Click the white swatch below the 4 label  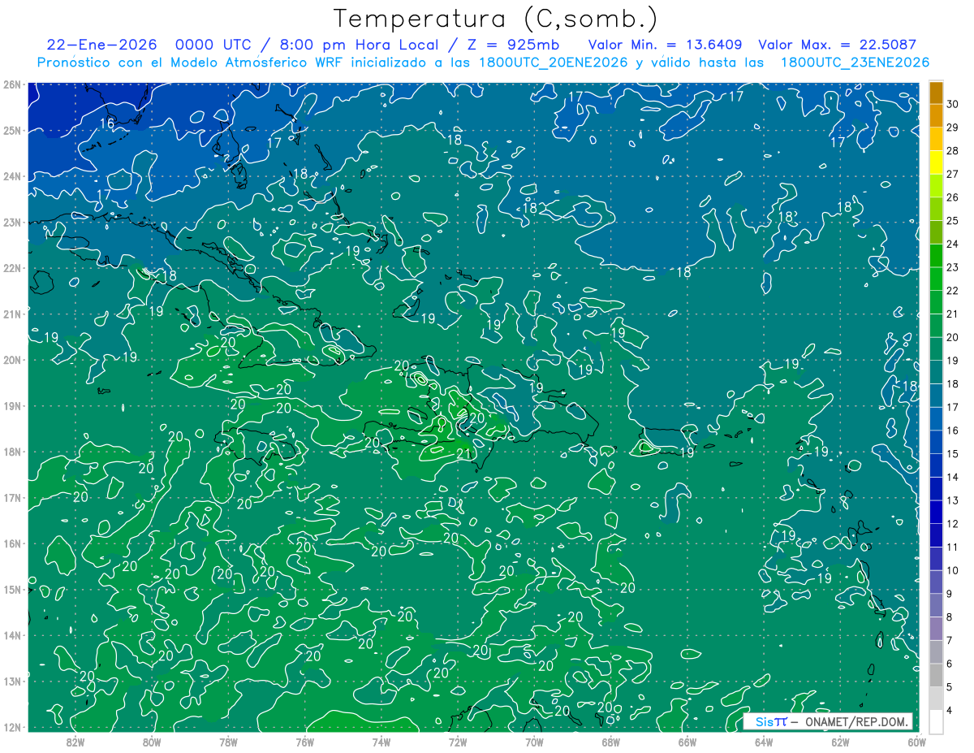pyautogui.click(x=936, y=722)
